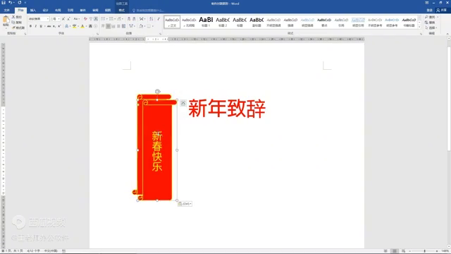The height and width of the screenshot is (254, 451).
Task: Decrease font size with shrink font icon
Action: click(x=68, y=19)
